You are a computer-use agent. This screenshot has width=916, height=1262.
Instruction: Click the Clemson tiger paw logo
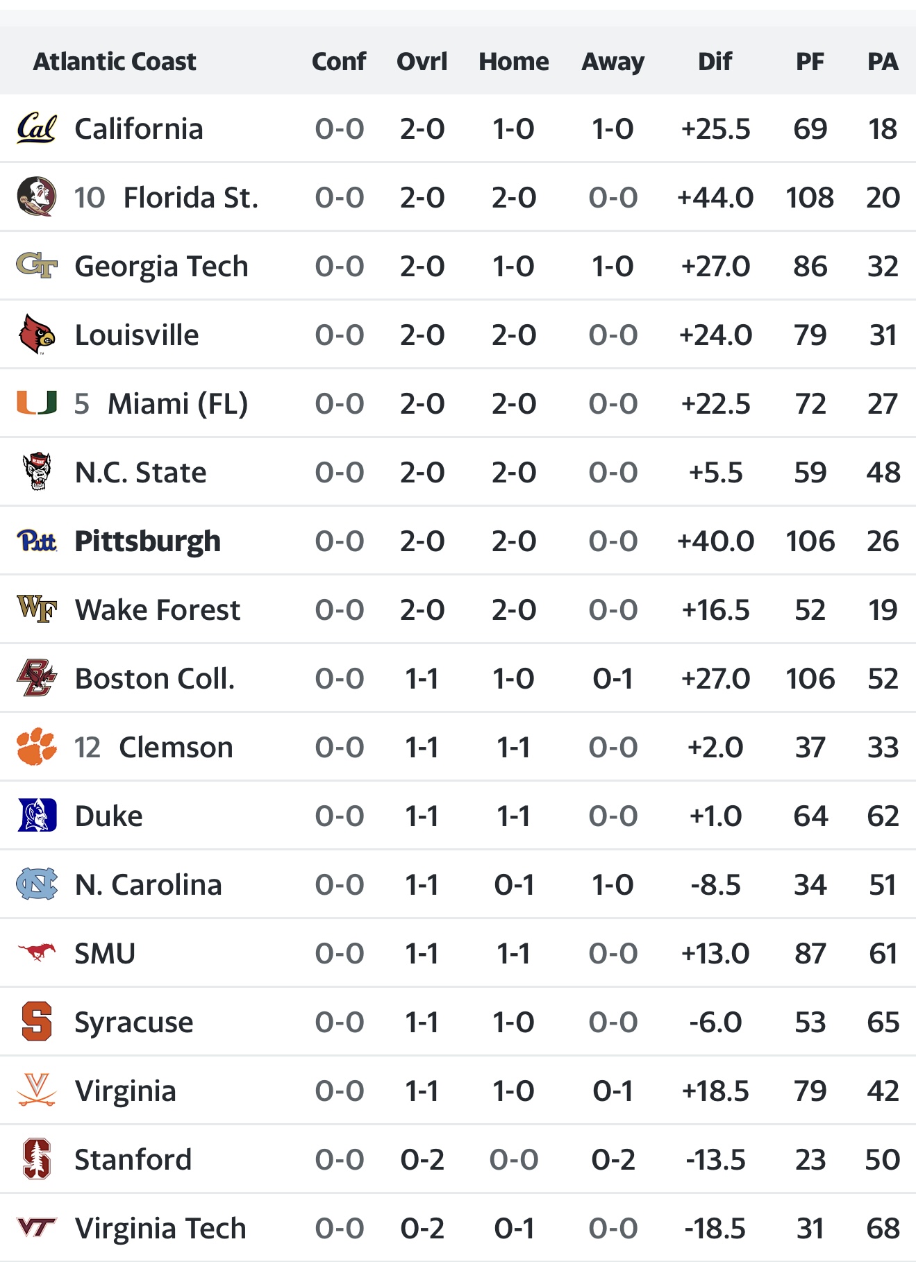(37, 747)
